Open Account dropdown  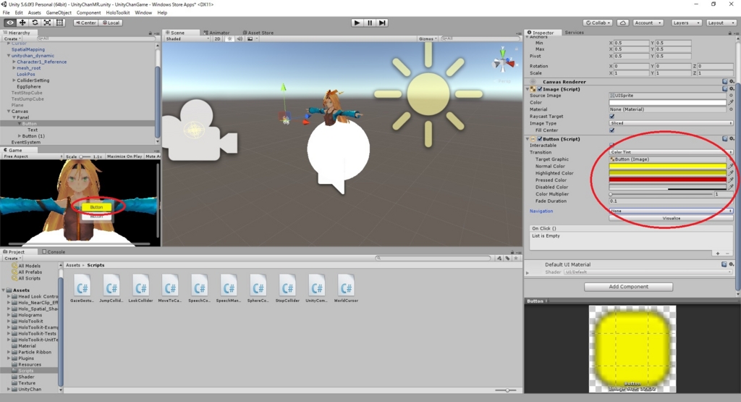click(x=648, y=22)
